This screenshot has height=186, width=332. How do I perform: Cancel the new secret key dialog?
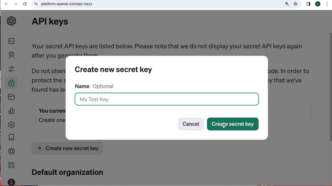pos(191,124)
